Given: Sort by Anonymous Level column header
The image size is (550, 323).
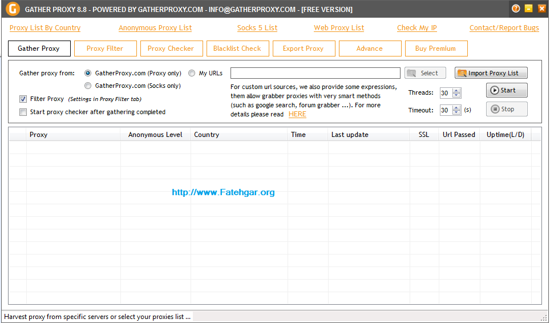Looking at the screenshot, I should (x=155, y=135).
